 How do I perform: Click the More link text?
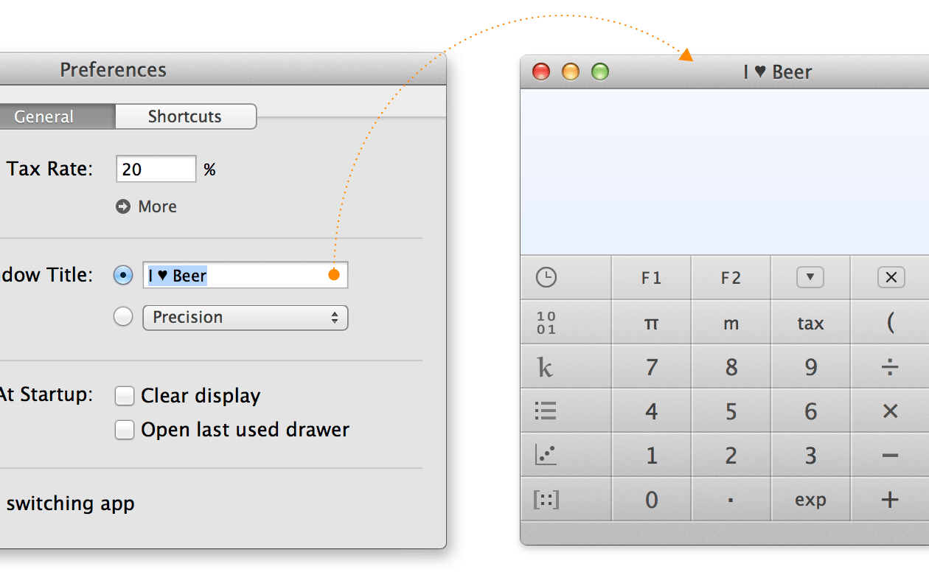coord(157,206)
